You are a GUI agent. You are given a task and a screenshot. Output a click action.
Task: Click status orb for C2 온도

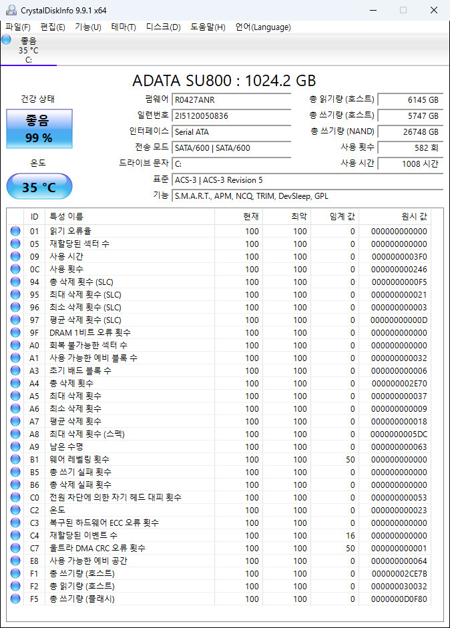pos(15,511)
